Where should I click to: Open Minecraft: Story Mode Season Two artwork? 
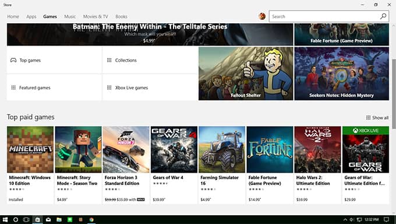(x=78, y=149)
